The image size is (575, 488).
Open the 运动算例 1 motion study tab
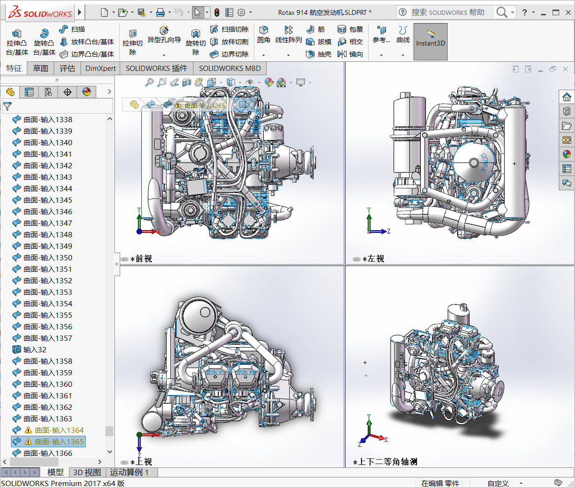(x=129, y=472)
